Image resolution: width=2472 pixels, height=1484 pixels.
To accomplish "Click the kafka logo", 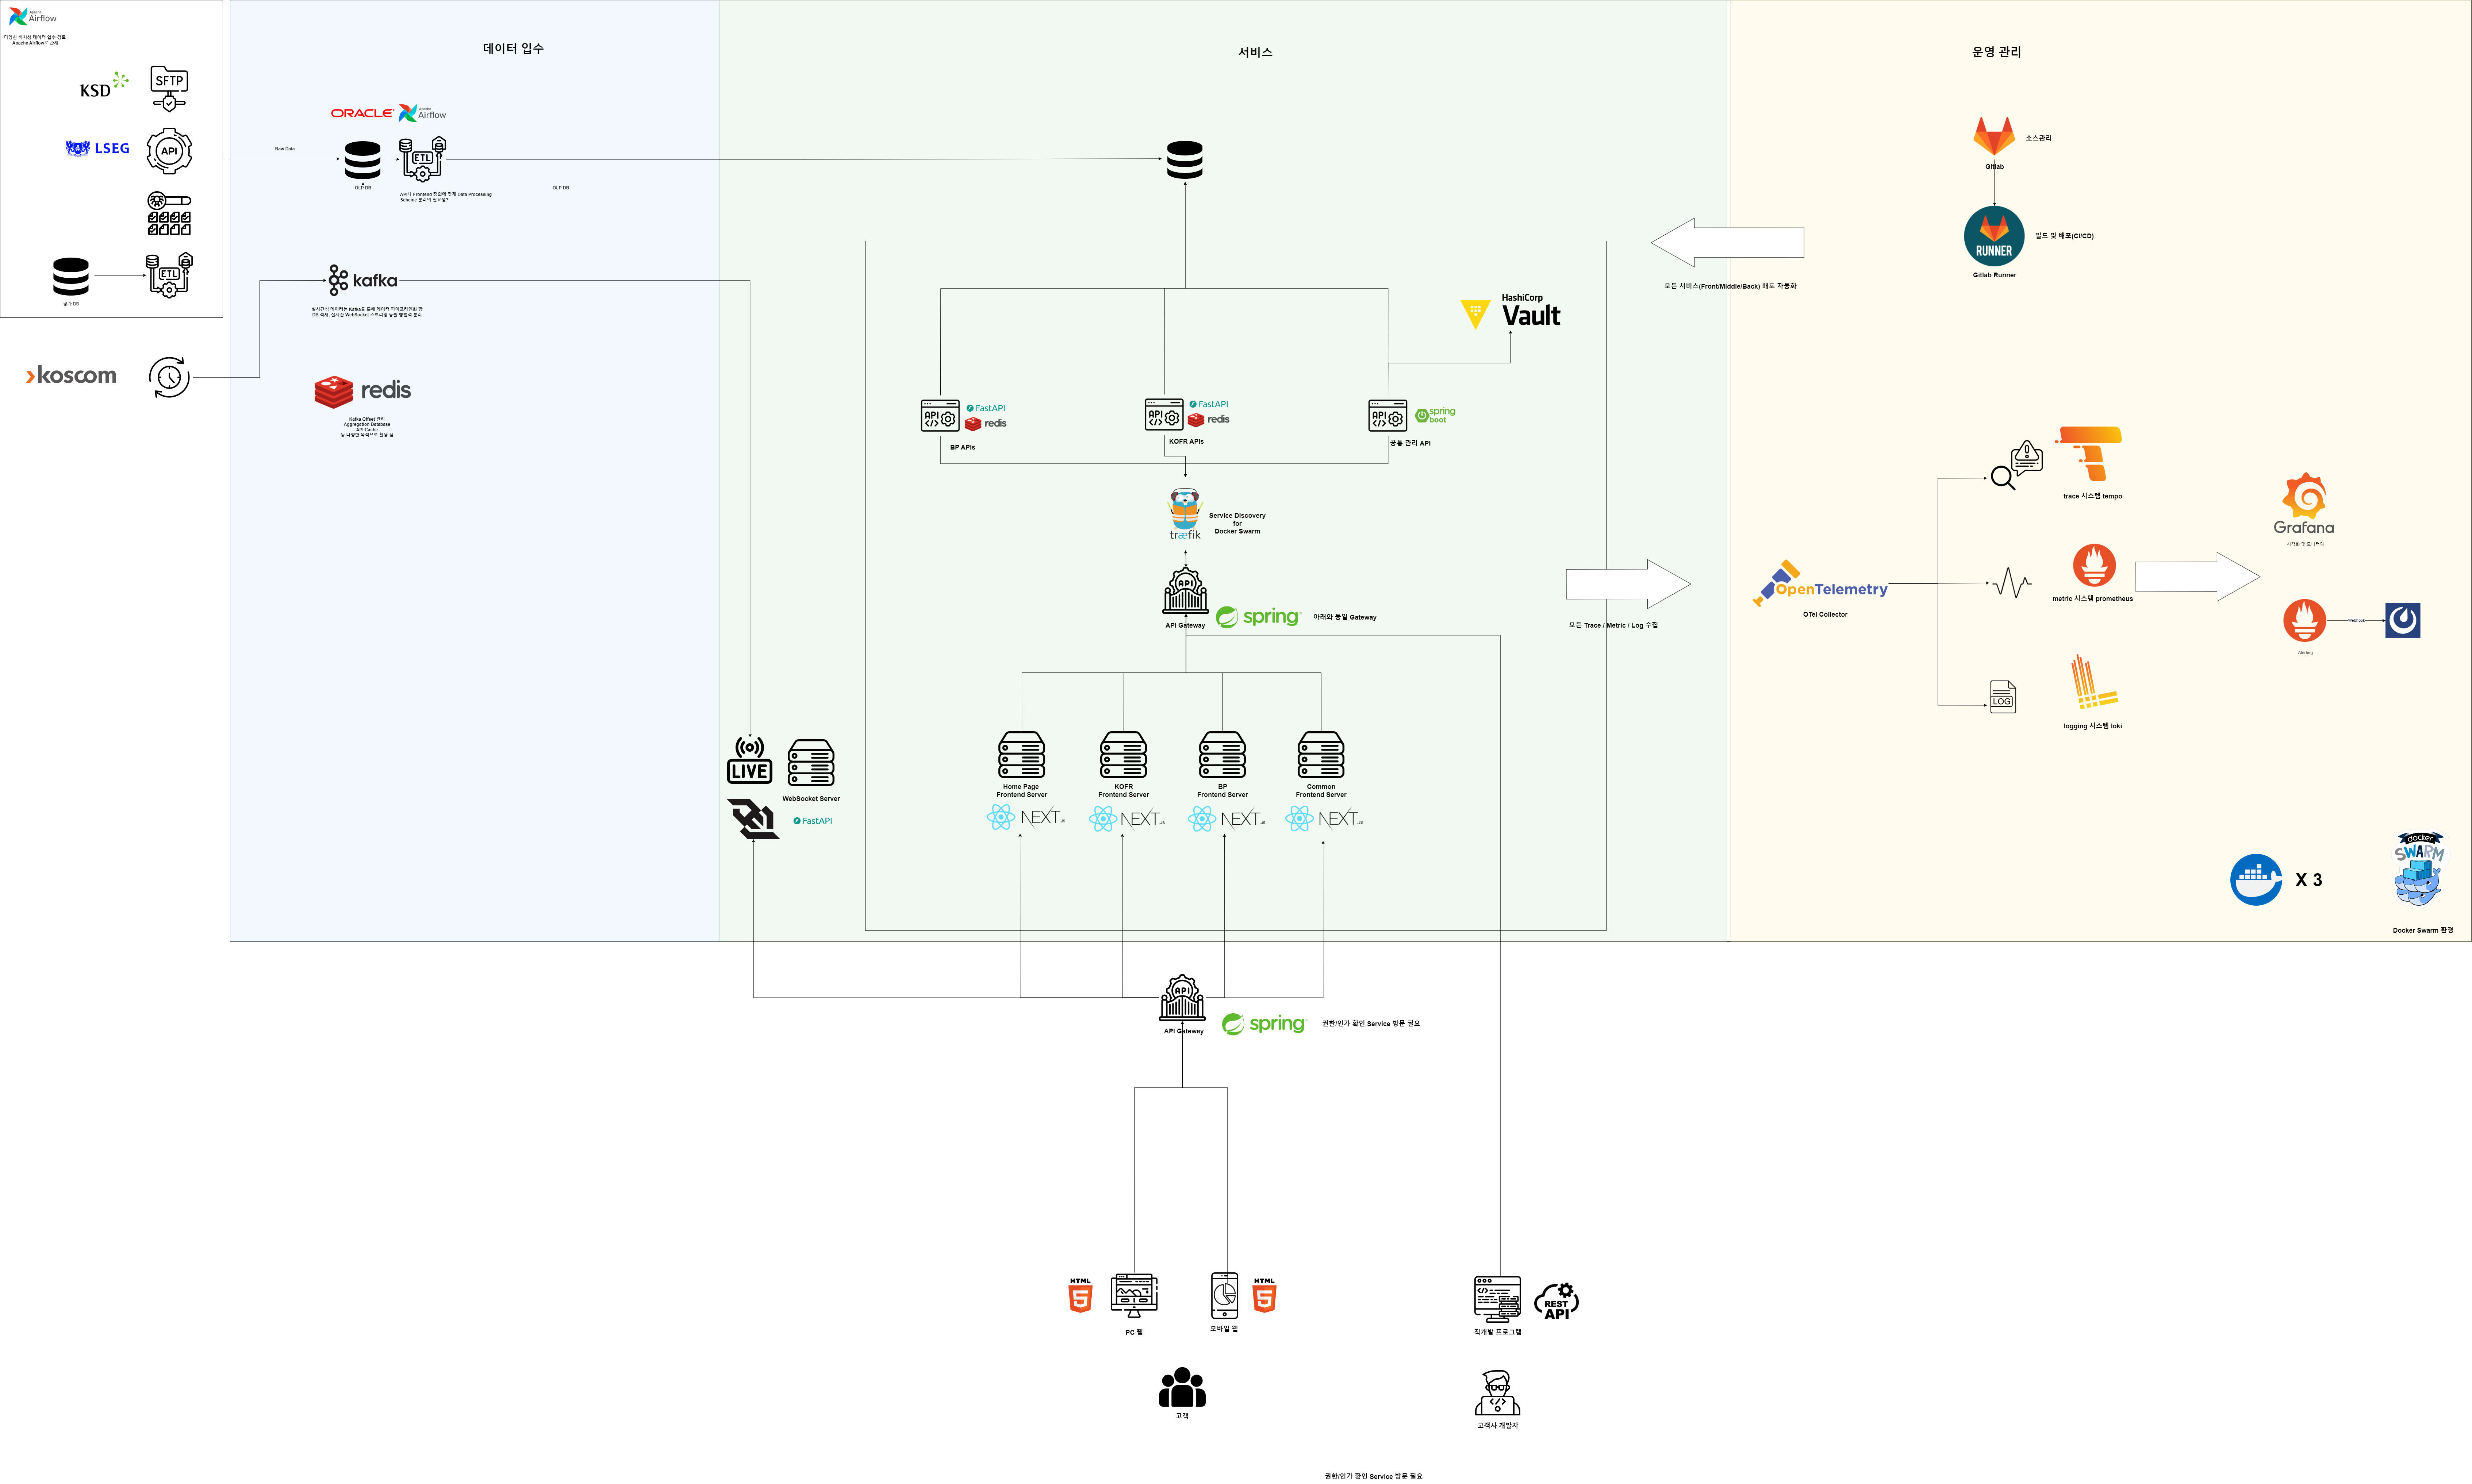I will pyautogui.click(x=363, y=280).
